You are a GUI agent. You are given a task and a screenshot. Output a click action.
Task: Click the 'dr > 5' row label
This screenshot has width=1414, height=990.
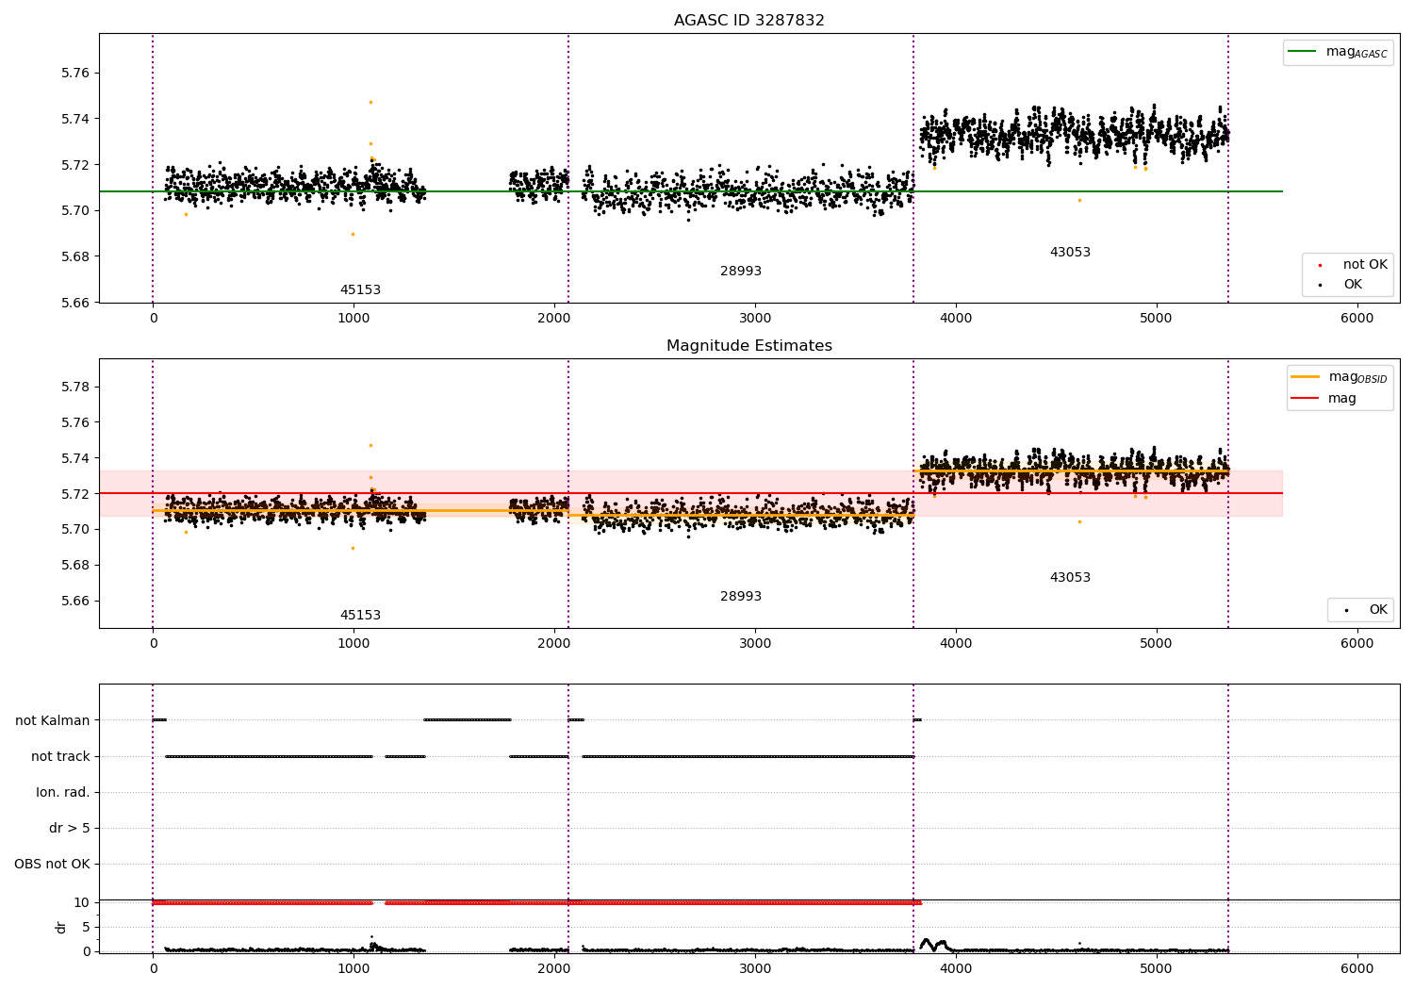[69, 828]
